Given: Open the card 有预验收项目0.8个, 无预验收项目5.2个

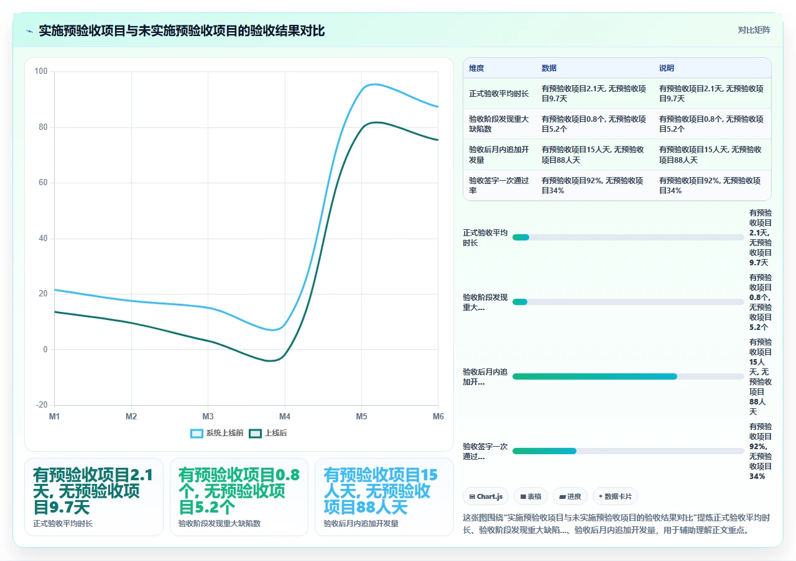Looking at the screenshot, I should (239, 497).
